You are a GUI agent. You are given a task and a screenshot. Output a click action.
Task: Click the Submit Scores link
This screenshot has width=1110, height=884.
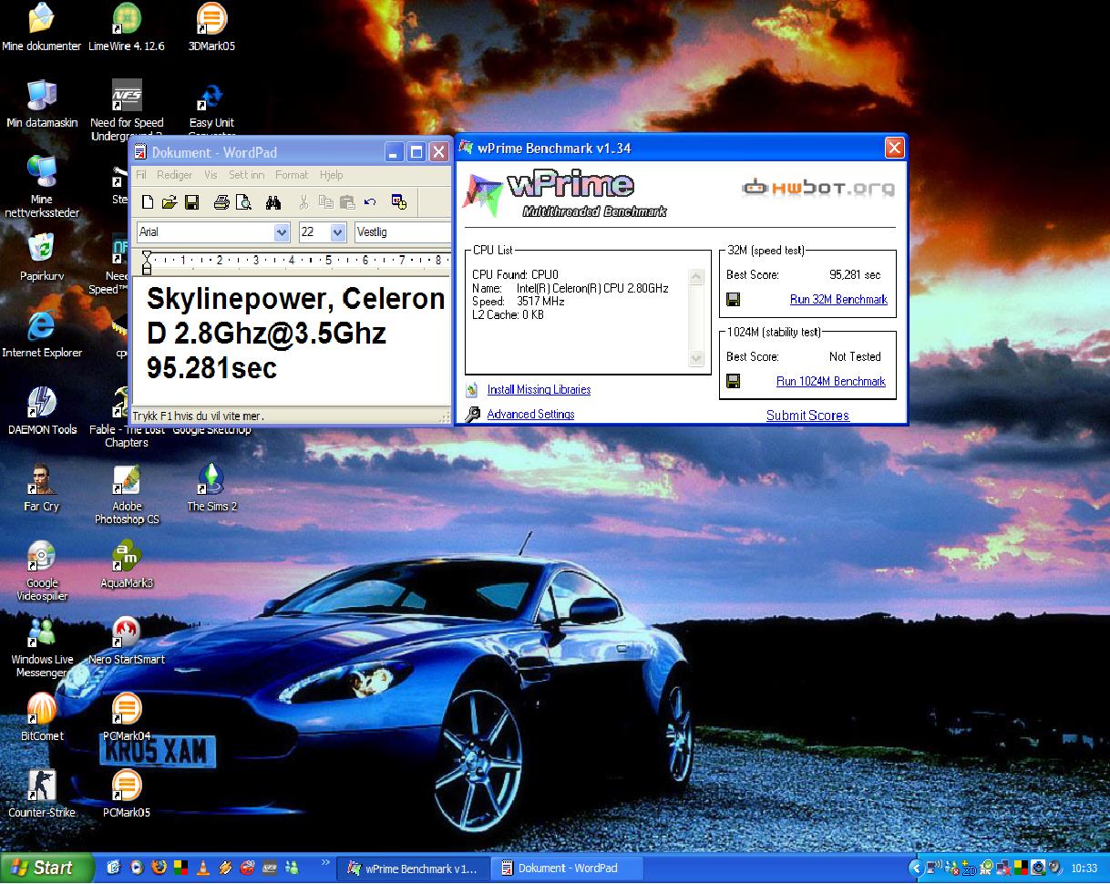(807, 415)
